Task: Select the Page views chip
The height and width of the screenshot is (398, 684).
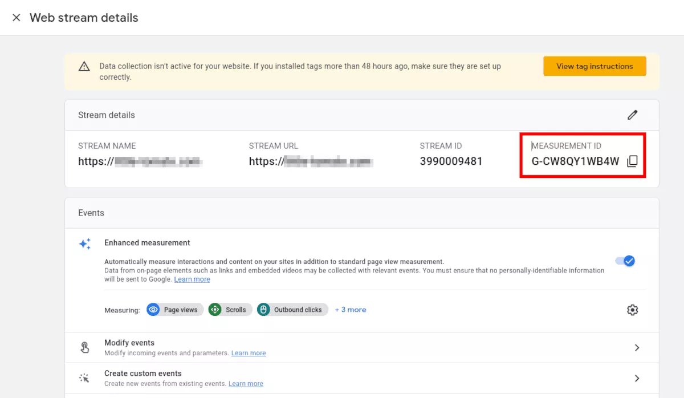Action: click(174, 310)
